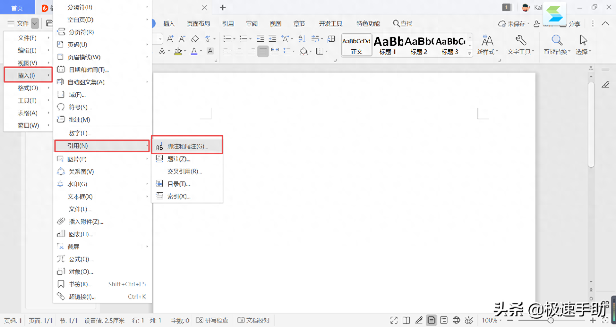Click 超链接(I) in the insert menu
The height and width of the screenshot is (327, 616).
click(x=103, y=297)
